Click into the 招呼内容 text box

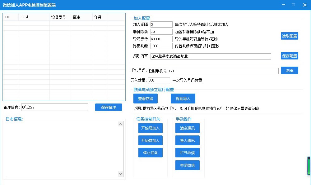tap(211, 56)
